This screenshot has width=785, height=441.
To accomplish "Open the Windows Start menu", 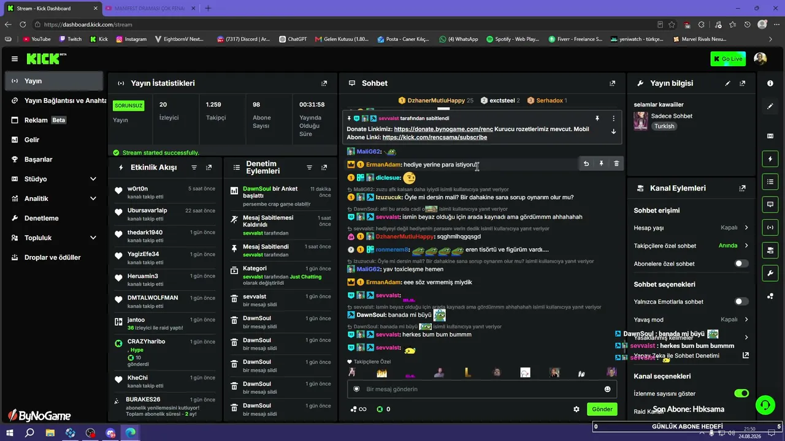I will pos(9,433).
